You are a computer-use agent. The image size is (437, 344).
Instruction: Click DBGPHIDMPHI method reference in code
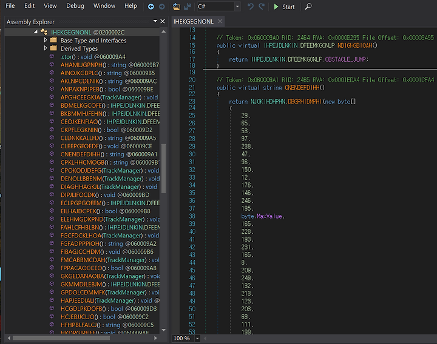tap(305, 102)
